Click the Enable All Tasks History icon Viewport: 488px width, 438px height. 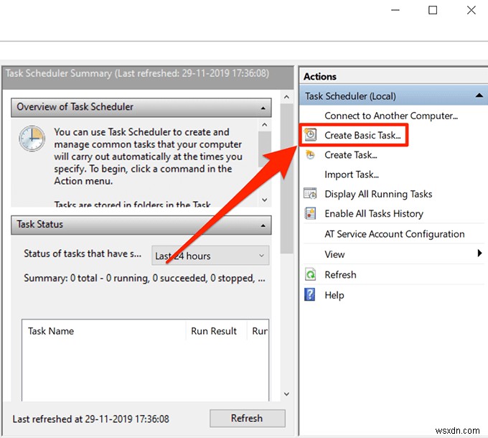pos(310,213)
